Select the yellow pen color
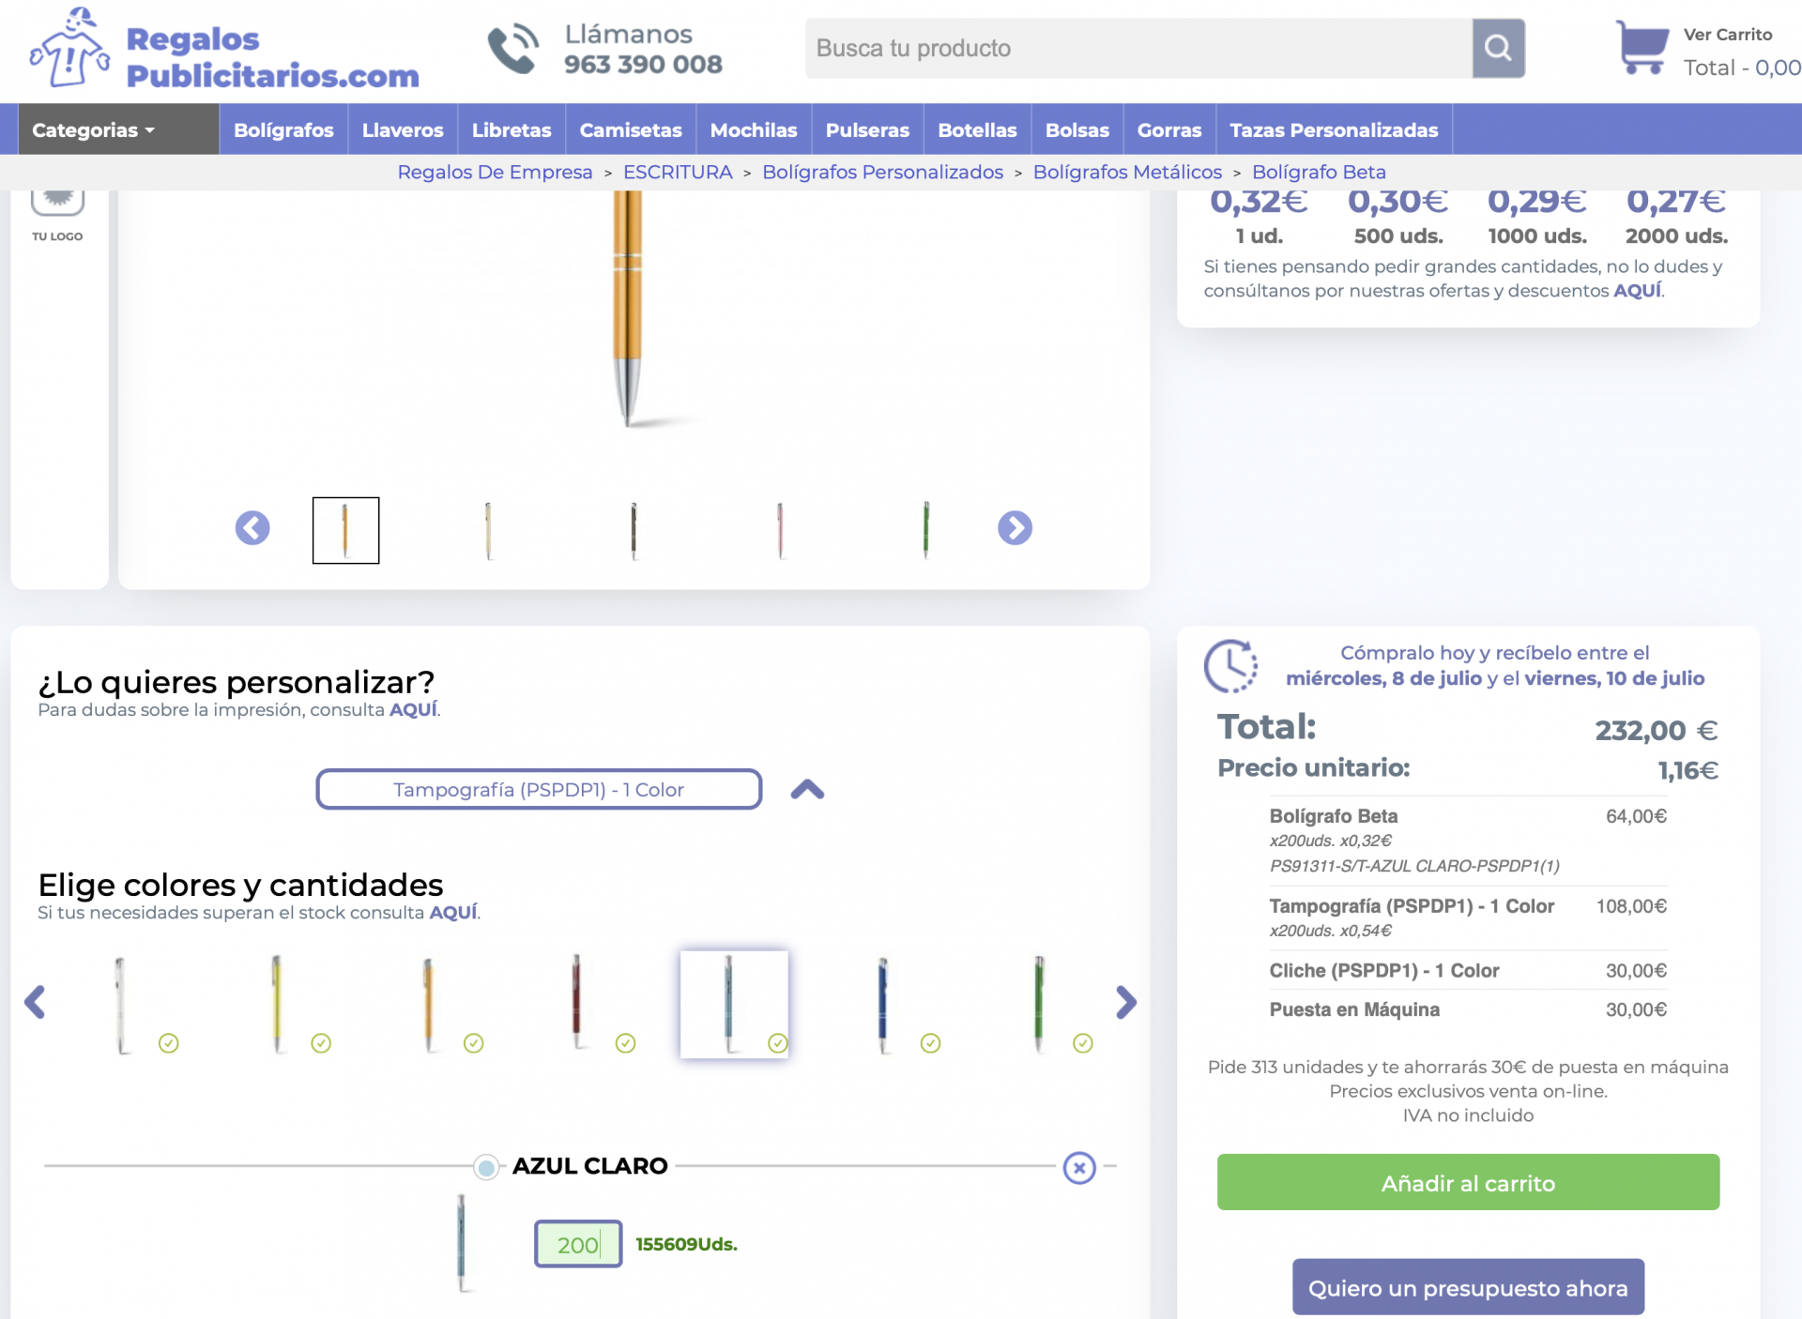 pos(277,1004)
